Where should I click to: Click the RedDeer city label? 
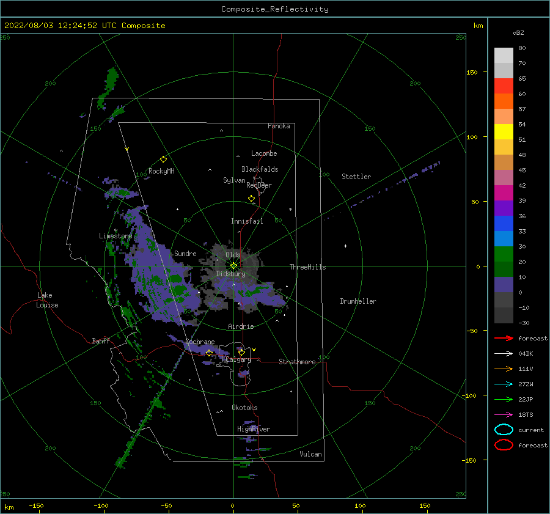259,185
